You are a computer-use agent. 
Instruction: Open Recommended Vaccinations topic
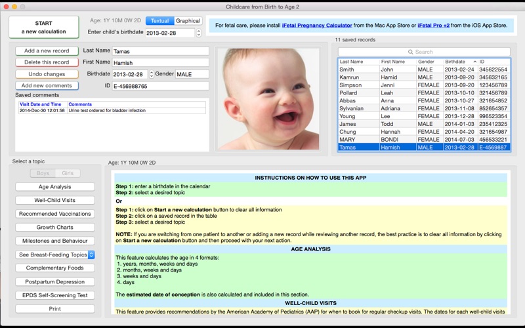click(55, 214)
